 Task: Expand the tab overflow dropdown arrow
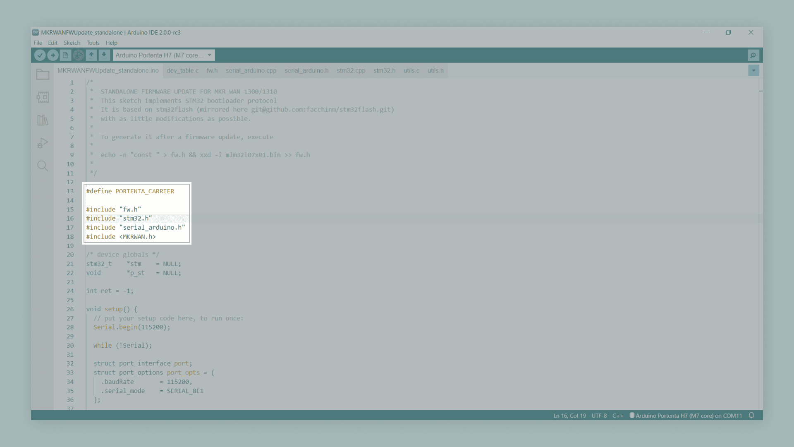753,71
